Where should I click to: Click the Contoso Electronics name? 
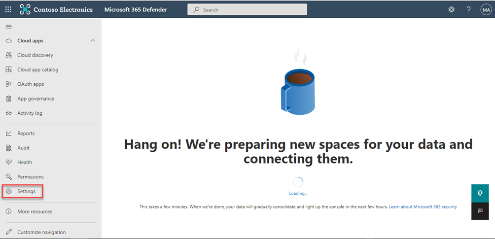[63, 10]
